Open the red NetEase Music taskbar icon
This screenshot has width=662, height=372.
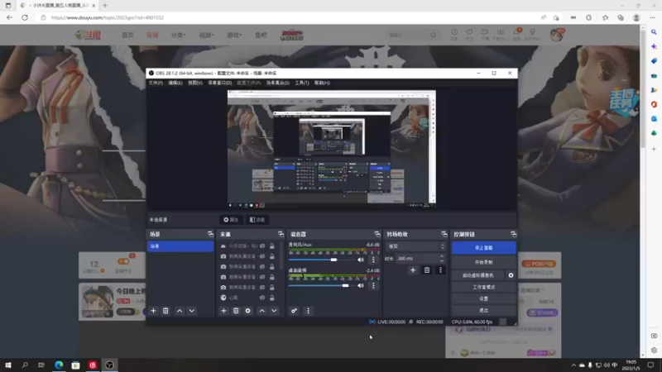93,365
